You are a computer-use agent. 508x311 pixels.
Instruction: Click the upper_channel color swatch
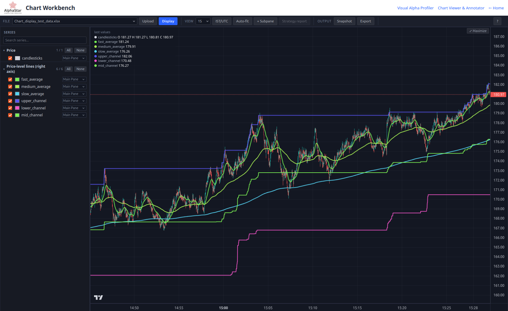tap(17, 101)
